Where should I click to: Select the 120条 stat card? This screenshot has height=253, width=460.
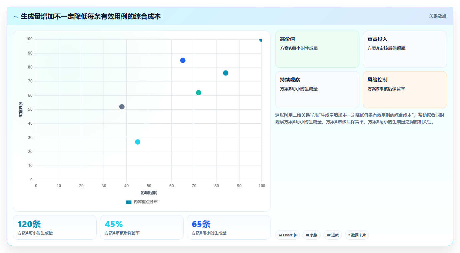pos(55,227)
